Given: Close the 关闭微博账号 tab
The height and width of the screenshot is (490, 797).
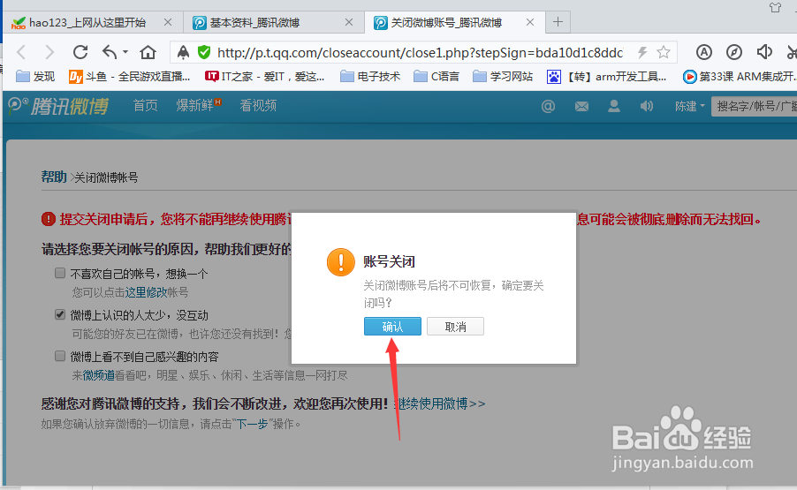Looking at the screenshot, I should [x=529, y=22].
